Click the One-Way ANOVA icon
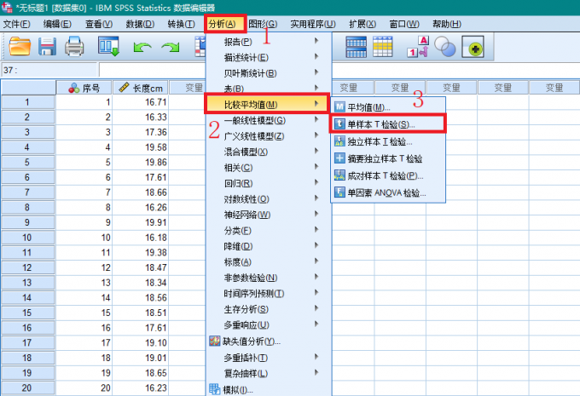Image resolution: width=580 pixels, height=396 pixels. point(339,192)
